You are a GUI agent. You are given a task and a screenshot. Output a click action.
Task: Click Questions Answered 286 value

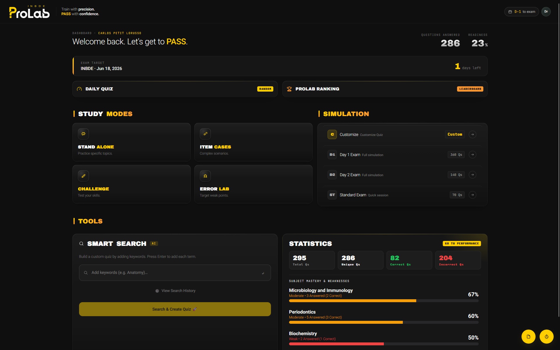[450, 43]
